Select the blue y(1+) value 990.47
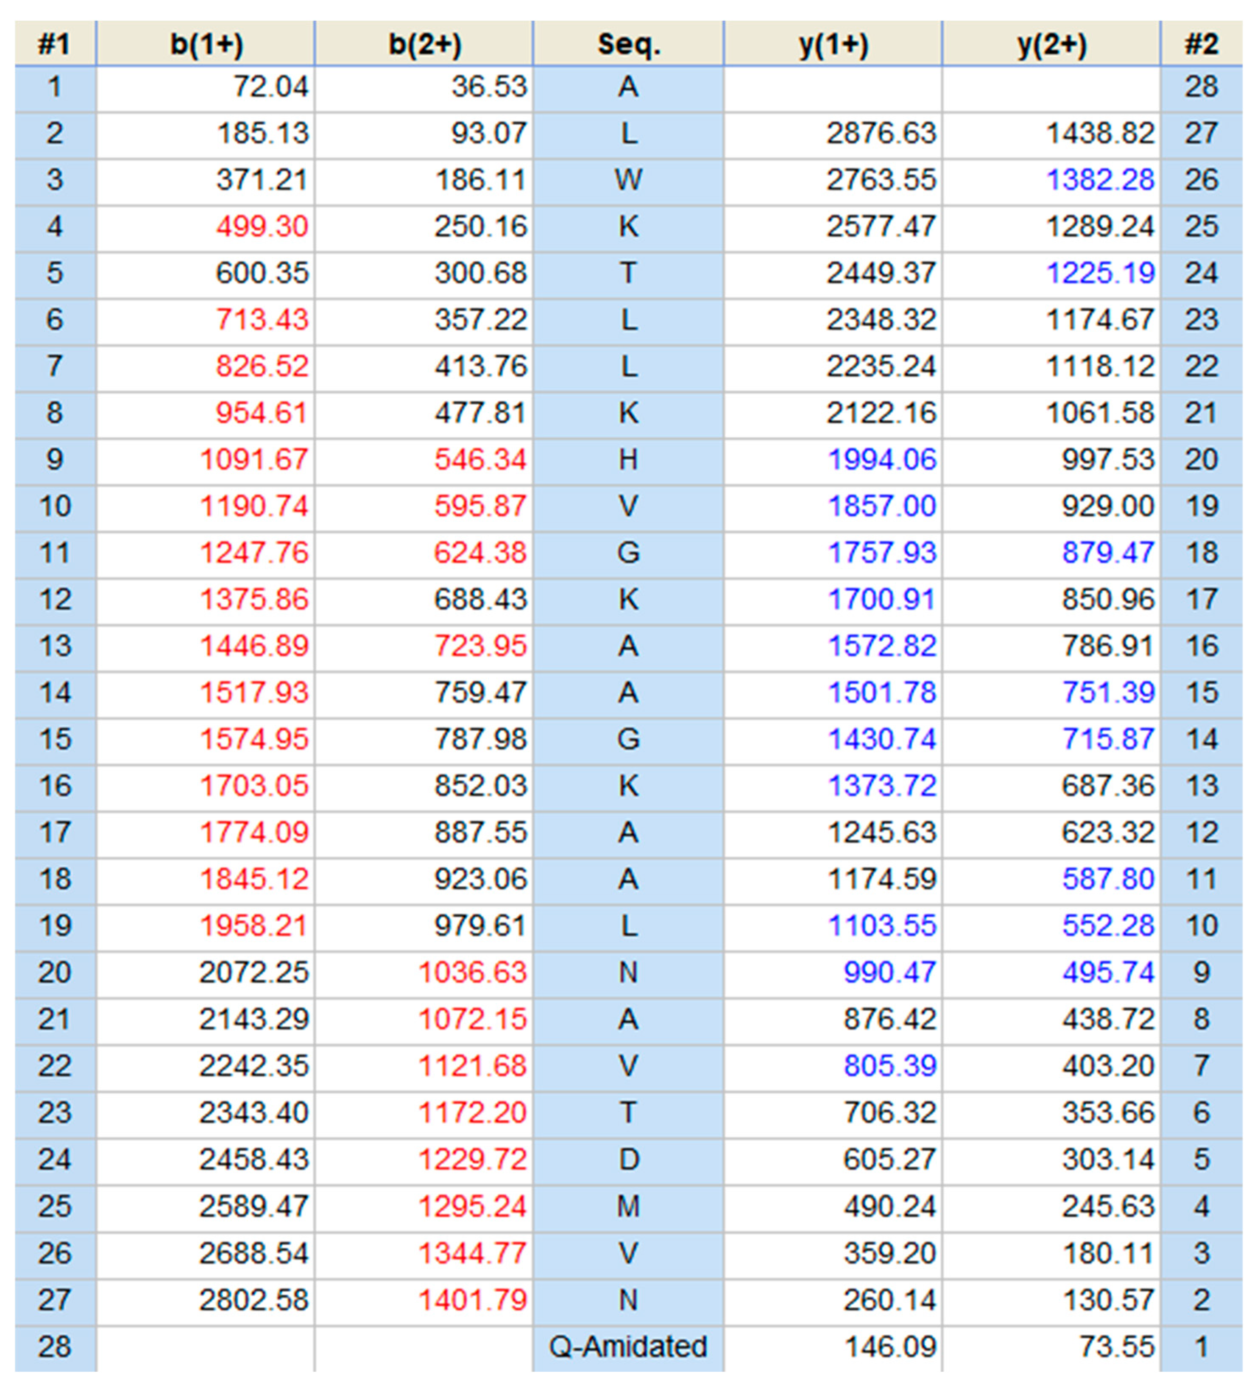Screen dimensions: 1260x1392 (x=889, y=973)
